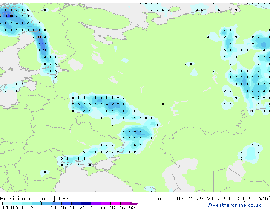Viewport: 270px width, 209px height.
Task: Click the '13' precipitation value on map
Action: click(6, 17)
